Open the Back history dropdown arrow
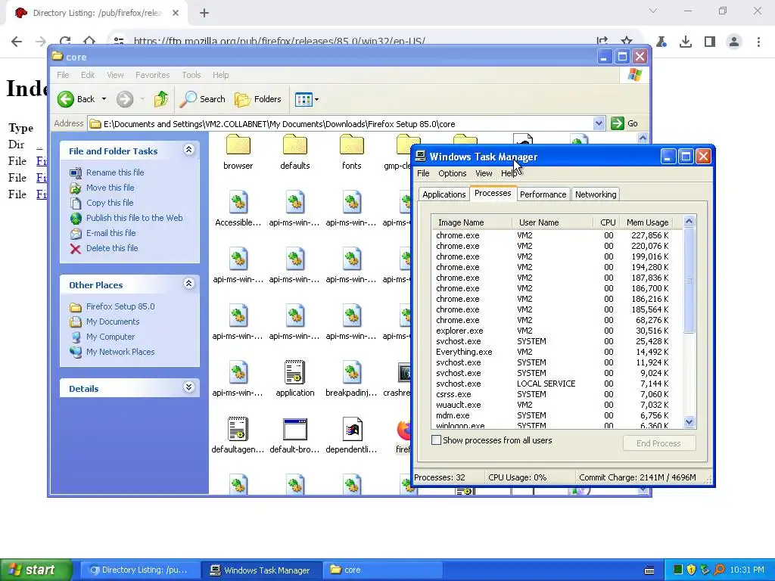Screen dimensions: 775x581 tap(104, 99)
